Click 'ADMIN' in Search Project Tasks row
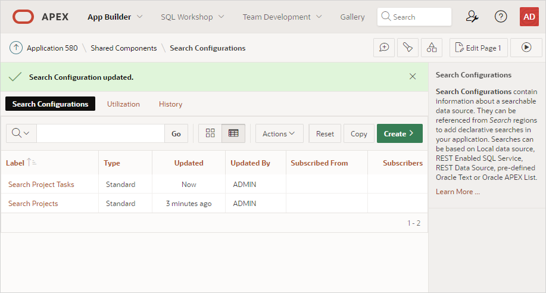Screen dimensions: 546x293 pyautogui.click(x=245, y=184)
